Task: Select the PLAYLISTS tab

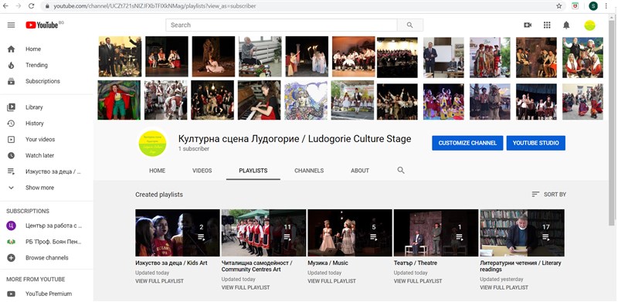Action: point(253,171)
